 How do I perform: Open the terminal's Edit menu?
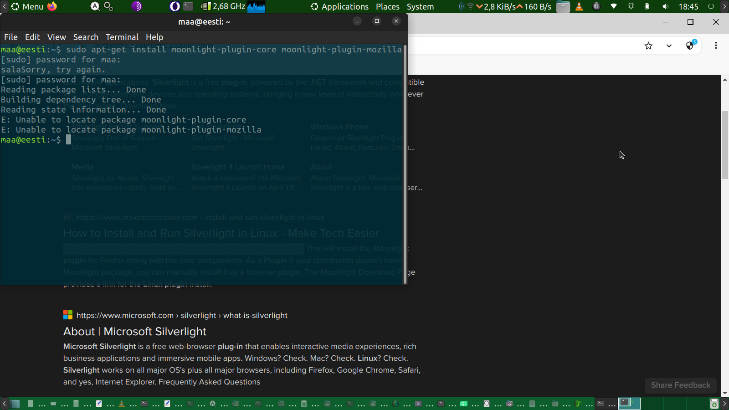[32, 37]
